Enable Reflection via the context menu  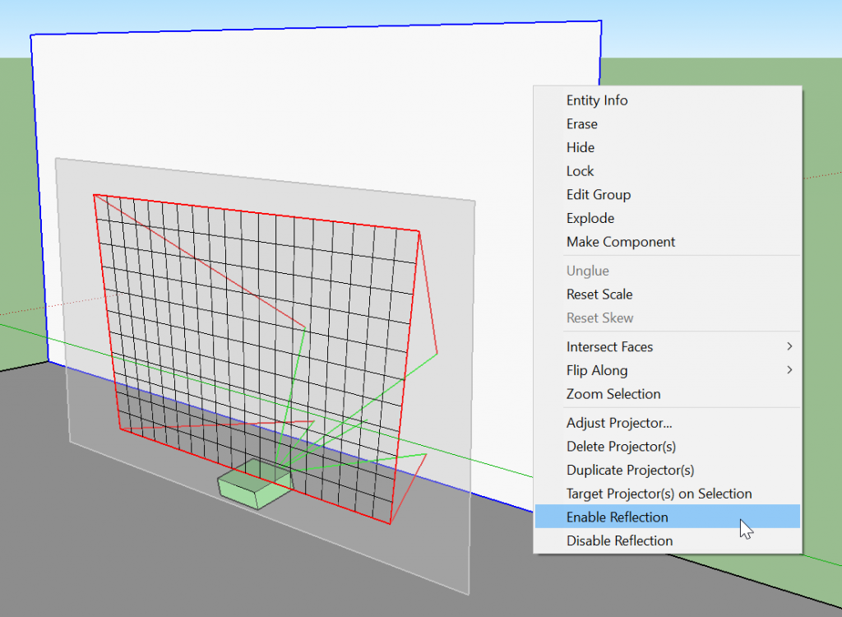(x=667, y=517)
